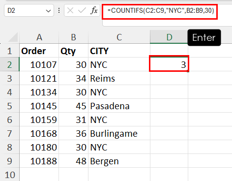The height and width of the screenshot is (181, 232).
Task: Click the Qty cell with value 48
Action: [73, 161]
